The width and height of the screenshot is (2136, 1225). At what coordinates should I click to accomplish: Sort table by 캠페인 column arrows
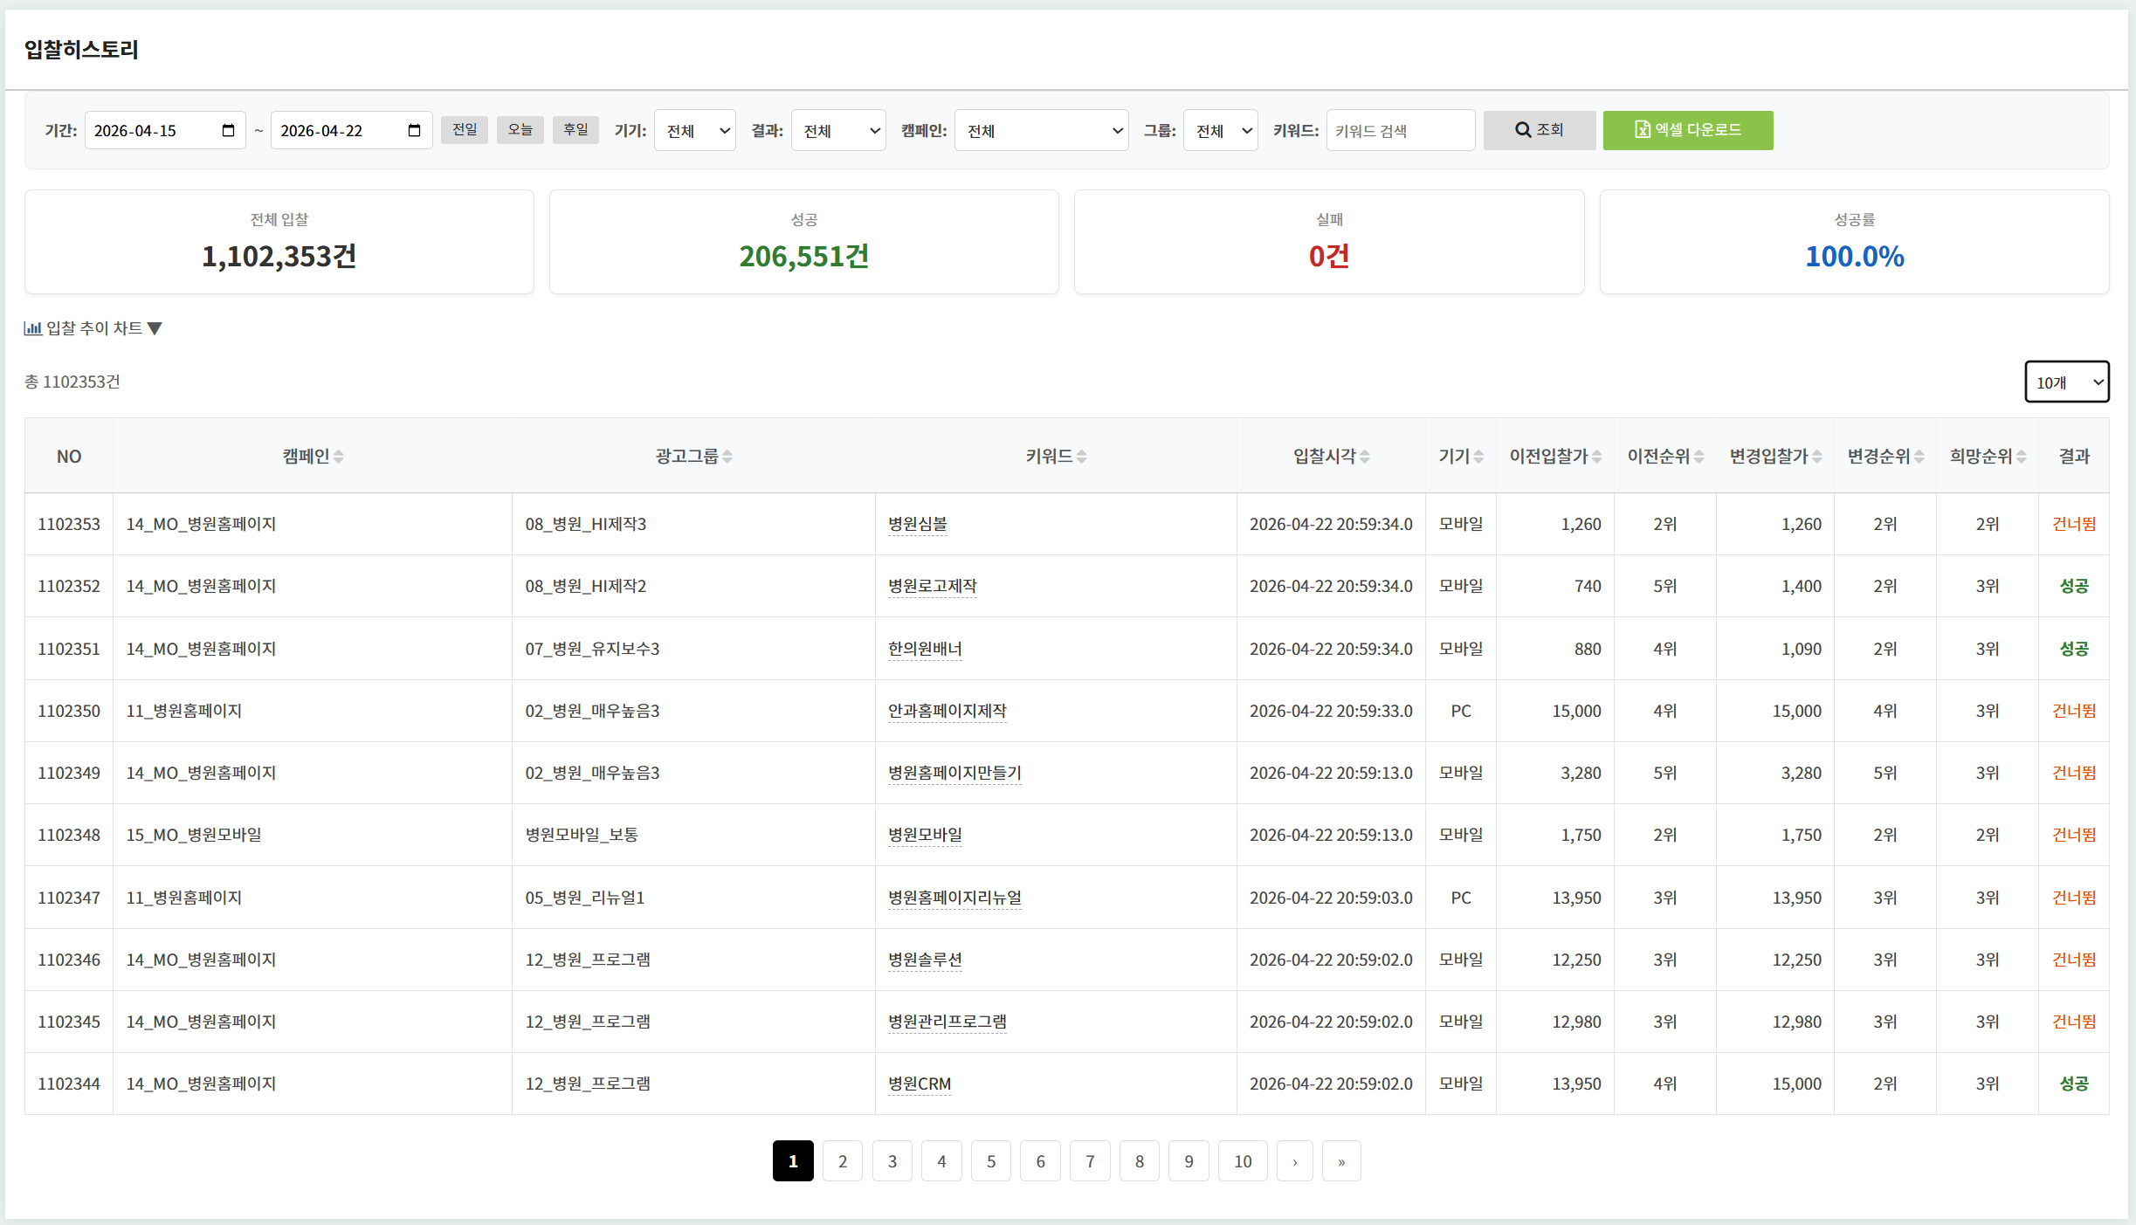click(x=339, y=457)
